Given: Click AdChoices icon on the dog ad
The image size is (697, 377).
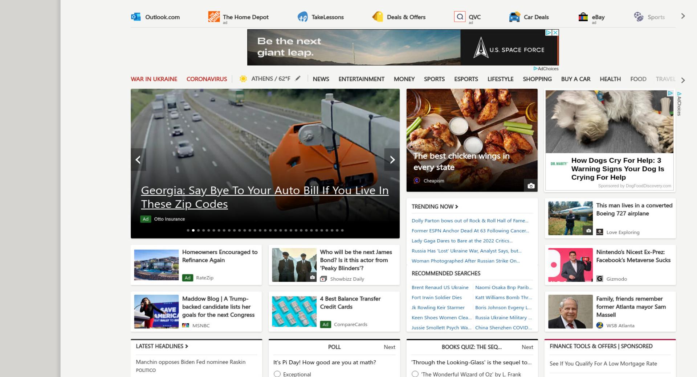Looking at the screenshot, I should point(670,94).
